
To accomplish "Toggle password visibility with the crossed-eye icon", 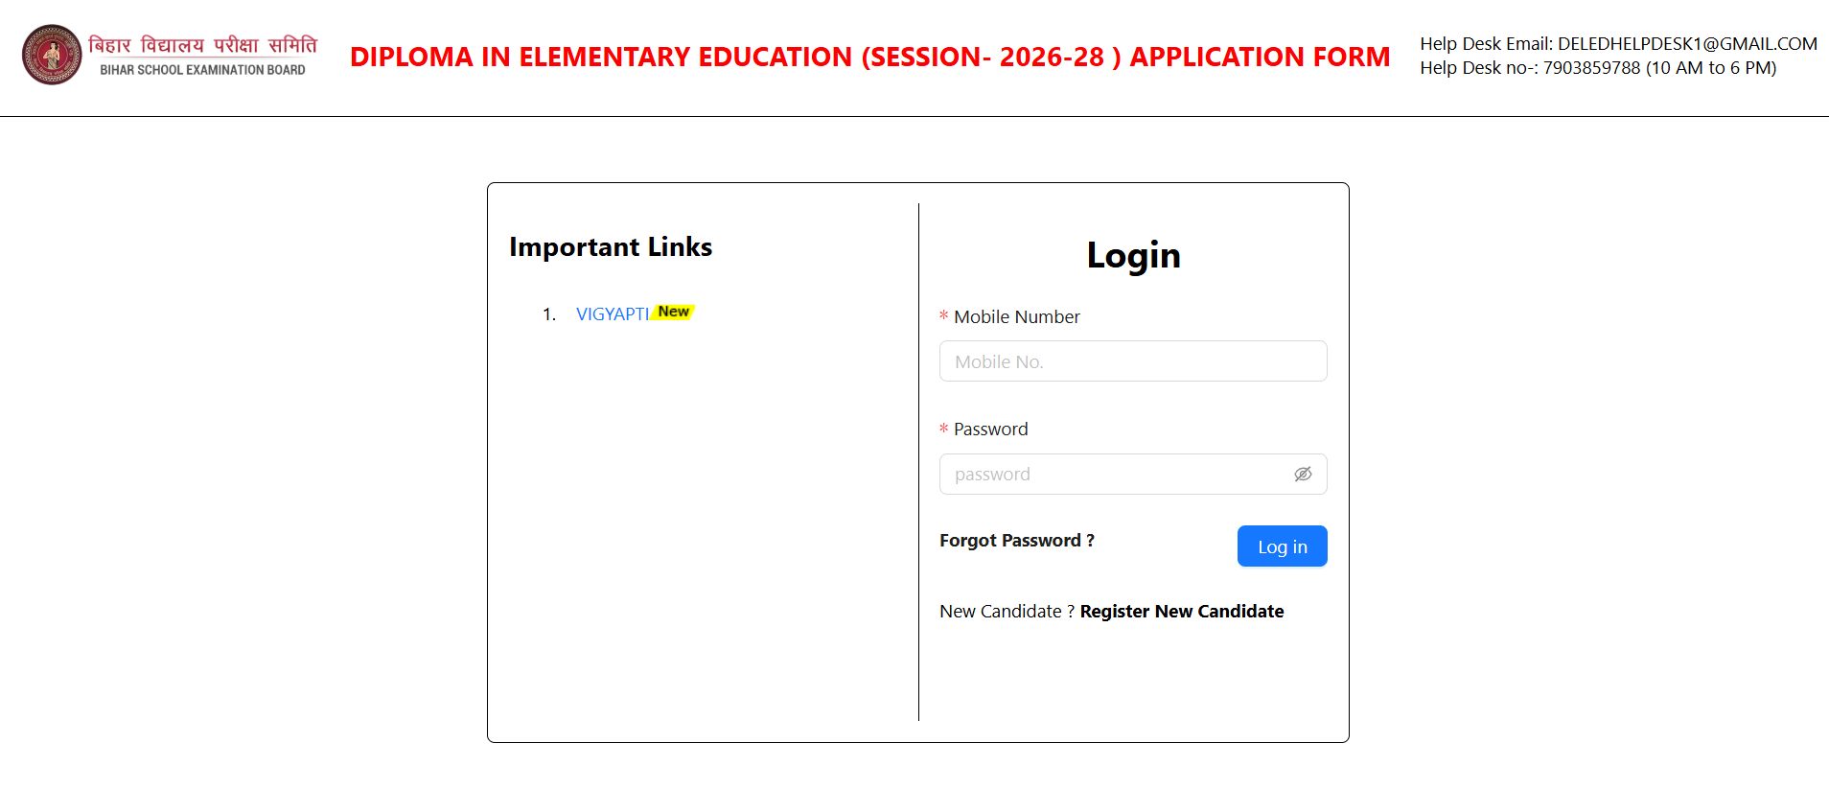I will (1302, 474).
